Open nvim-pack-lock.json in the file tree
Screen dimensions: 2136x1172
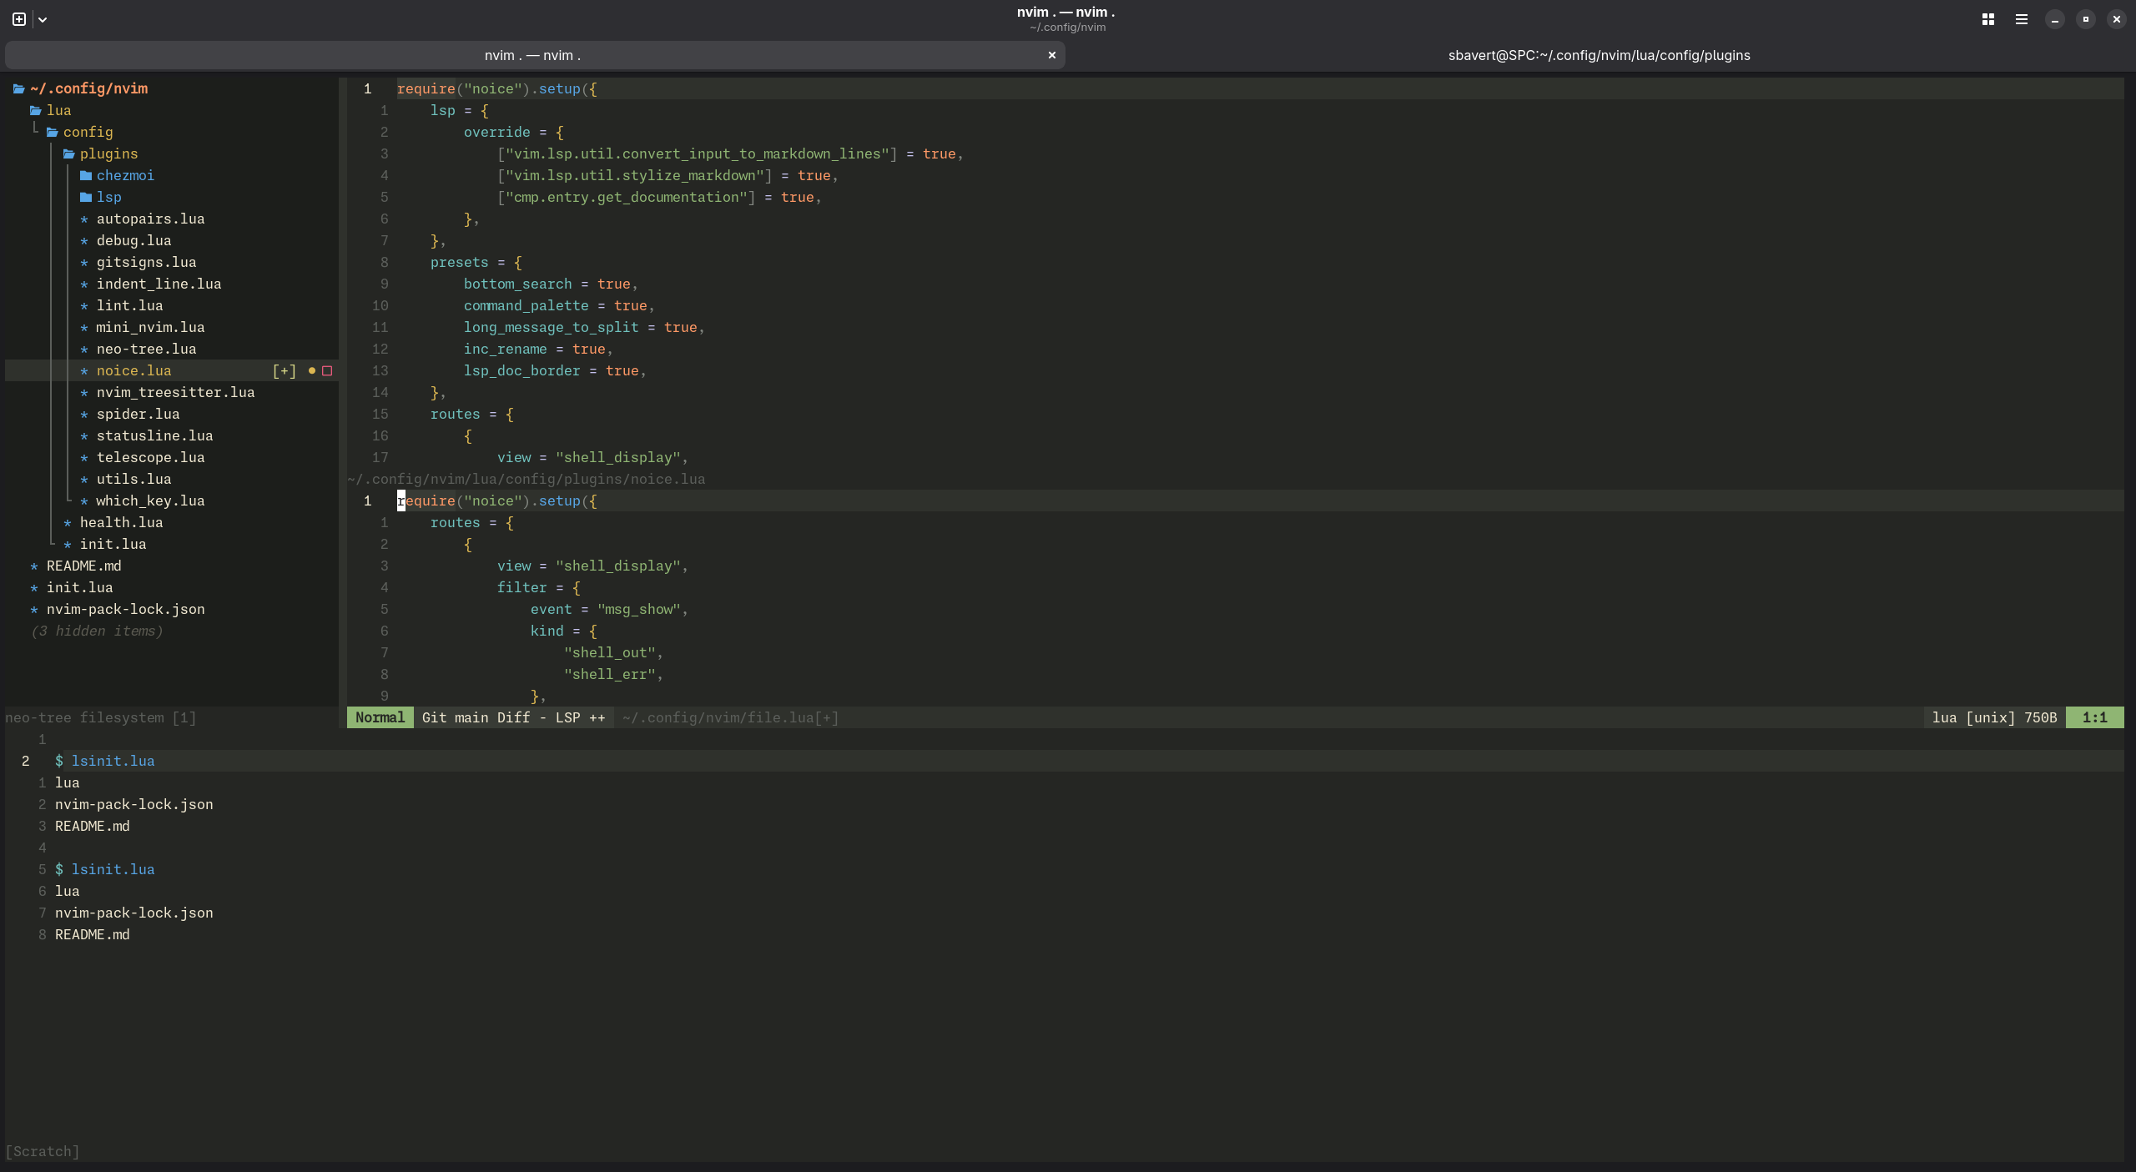tap(125, 609)
